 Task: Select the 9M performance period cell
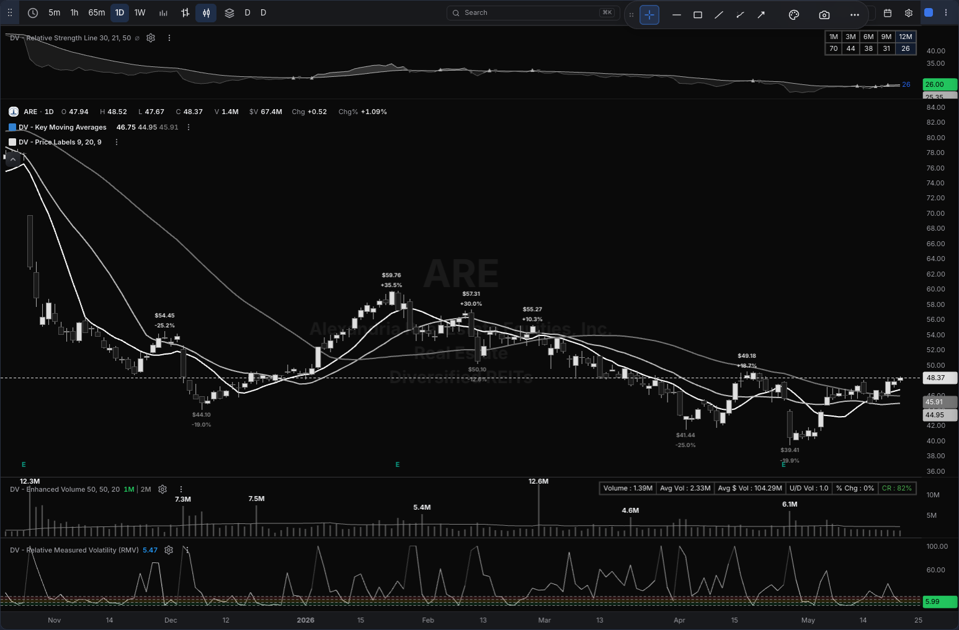click(886, 37)
